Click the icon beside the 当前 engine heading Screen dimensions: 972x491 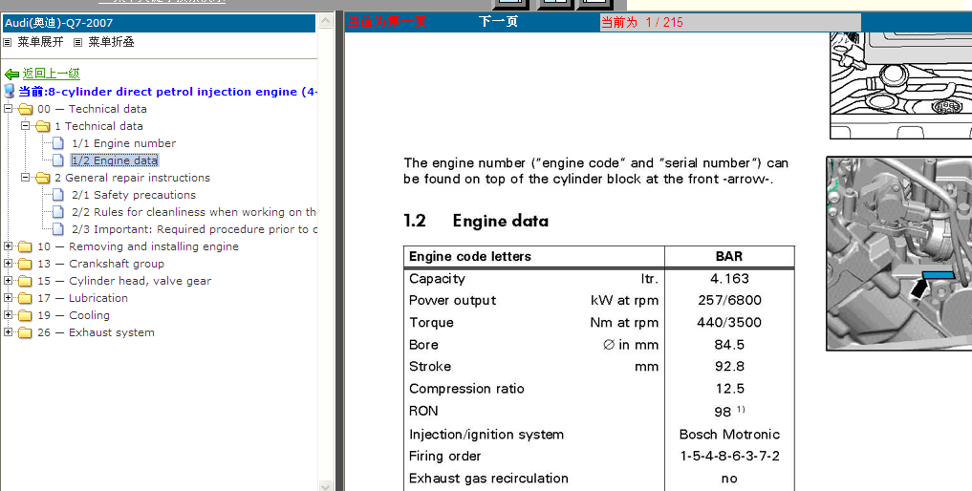[x=9, y=91]
